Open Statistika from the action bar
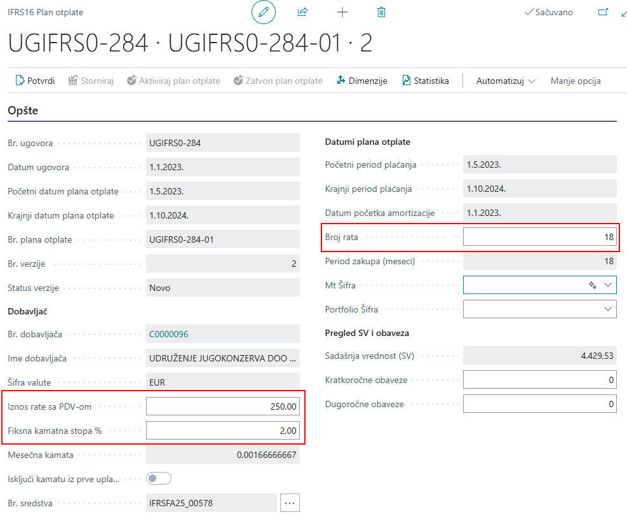The height and width of the screenshot is (531, 627). pos(426,81)
